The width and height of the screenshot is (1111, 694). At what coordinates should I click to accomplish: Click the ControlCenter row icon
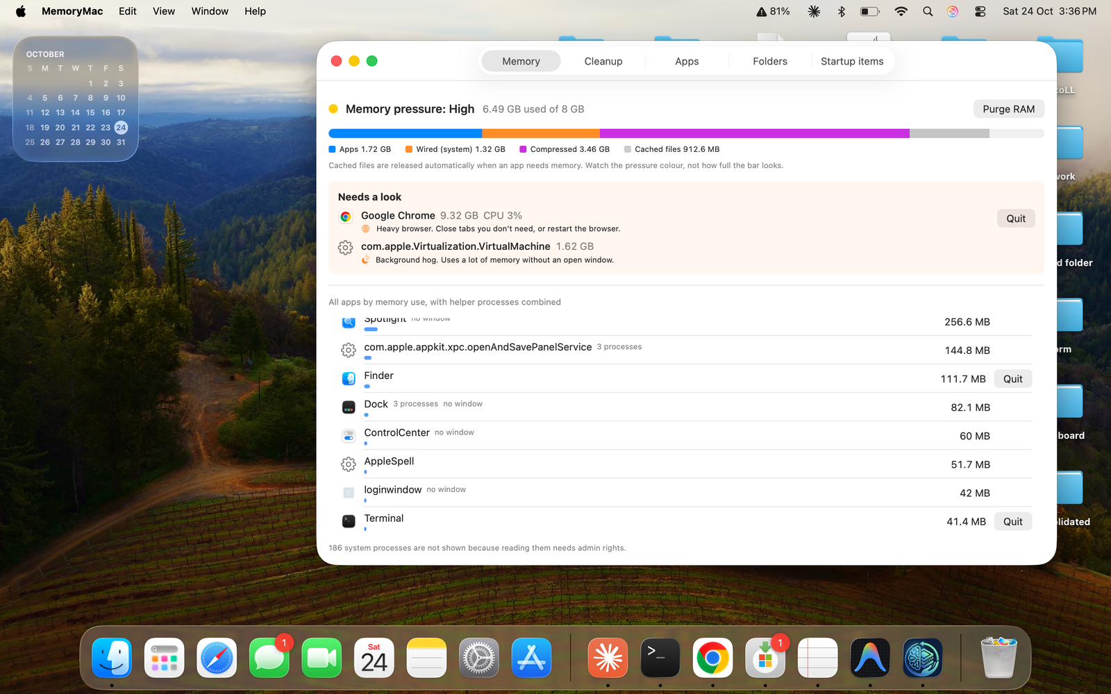[x=349, y=436]
